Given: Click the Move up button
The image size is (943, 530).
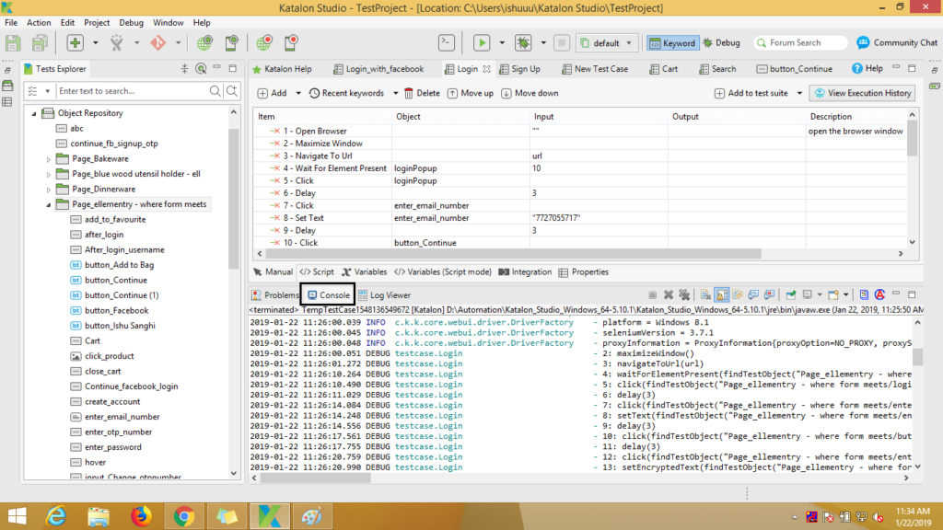Looking at the screenshot, I should (471, 93).
